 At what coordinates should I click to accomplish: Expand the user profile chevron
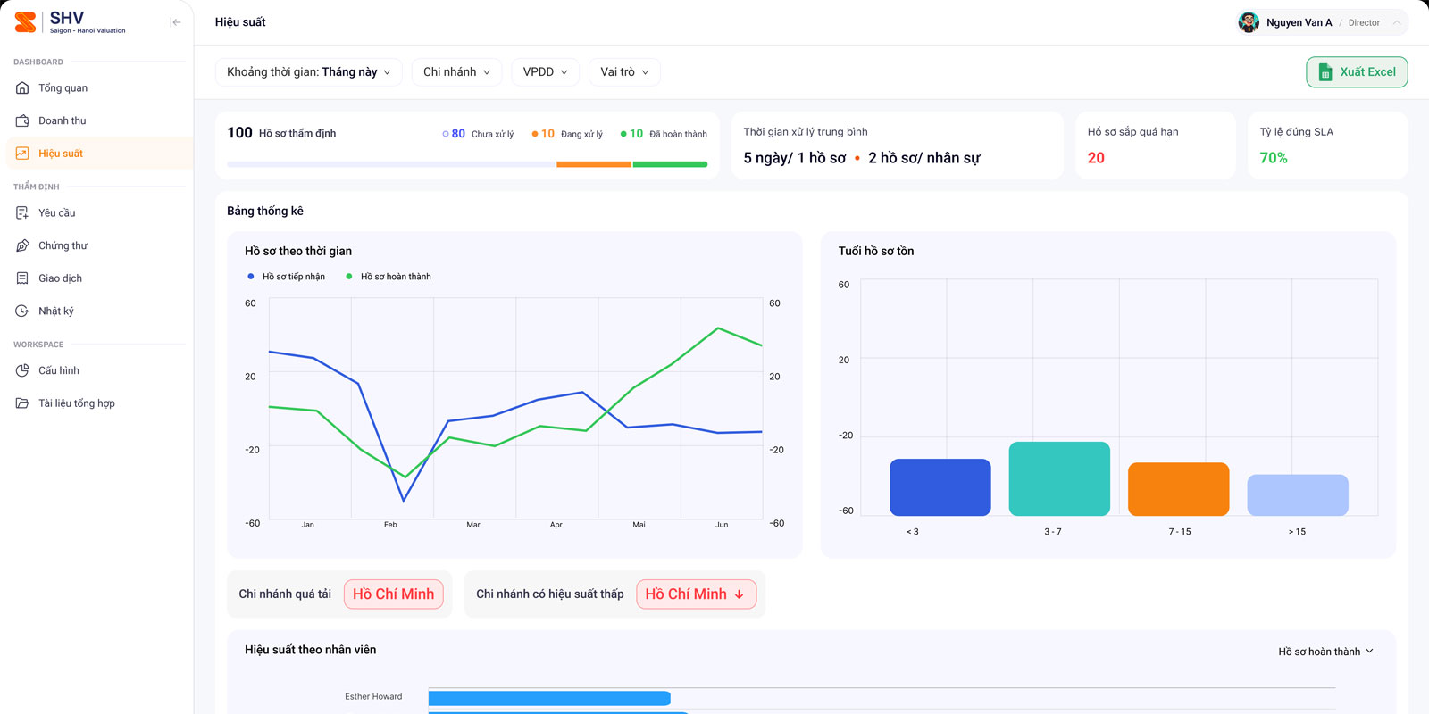(1397, 22)
